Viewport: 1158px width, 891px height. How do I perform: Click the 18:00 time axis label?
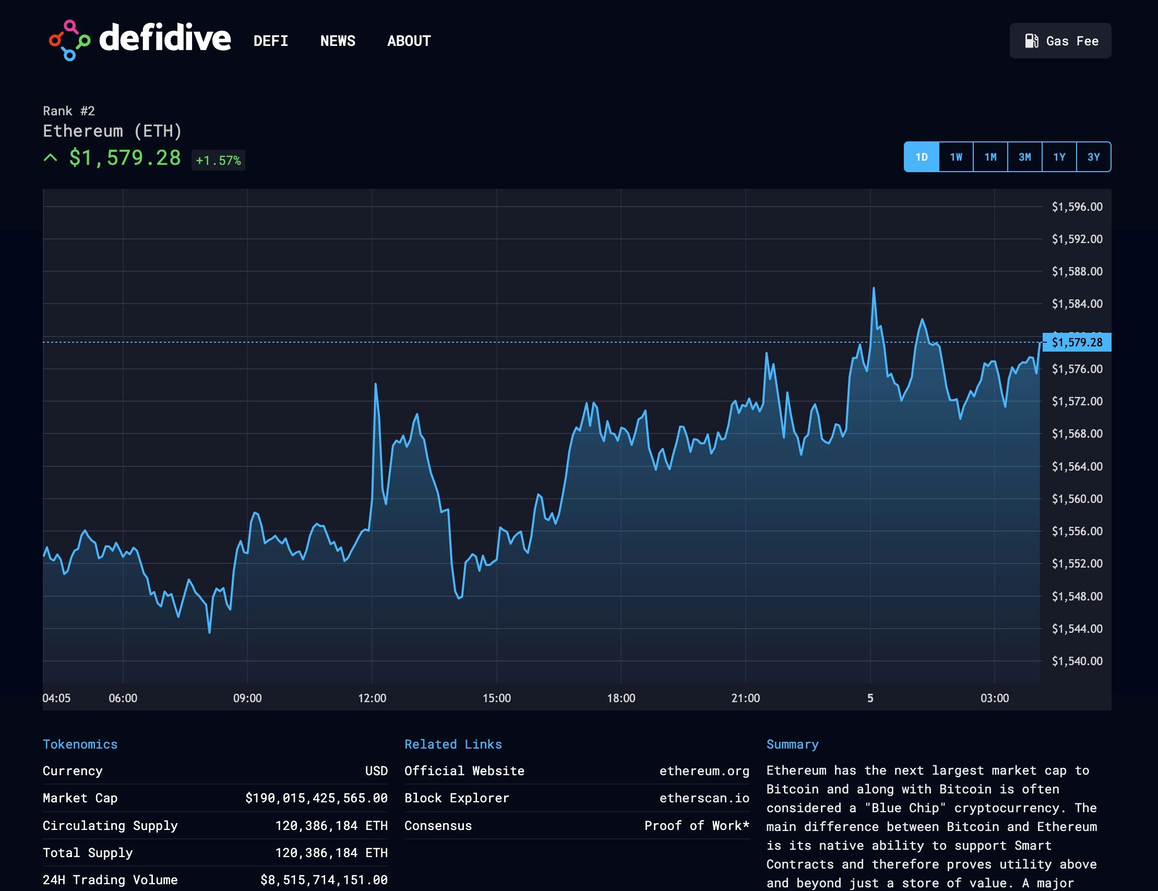pyautogui.click(x=621, y=698)
